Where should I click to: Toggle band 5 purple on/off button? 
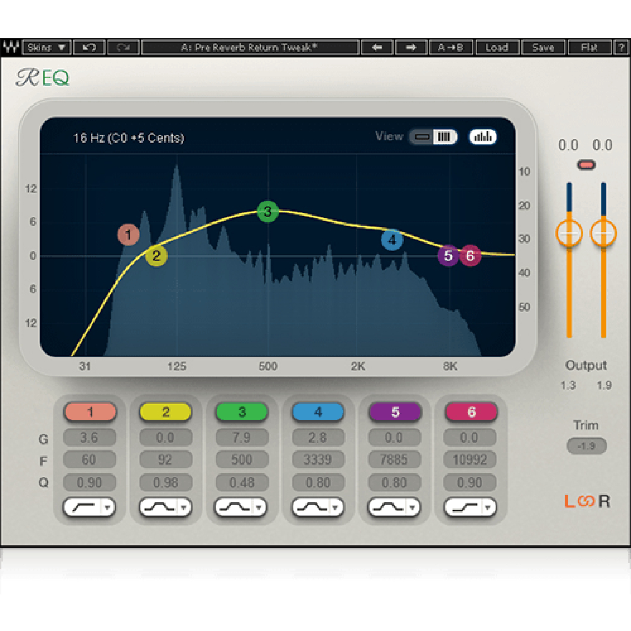click(x=395, y=412)
